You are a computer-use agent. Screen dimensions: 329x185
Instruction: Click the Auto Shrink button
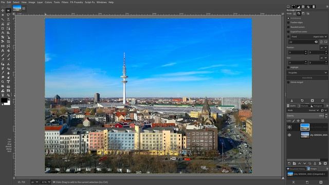(x=307, y=78)
